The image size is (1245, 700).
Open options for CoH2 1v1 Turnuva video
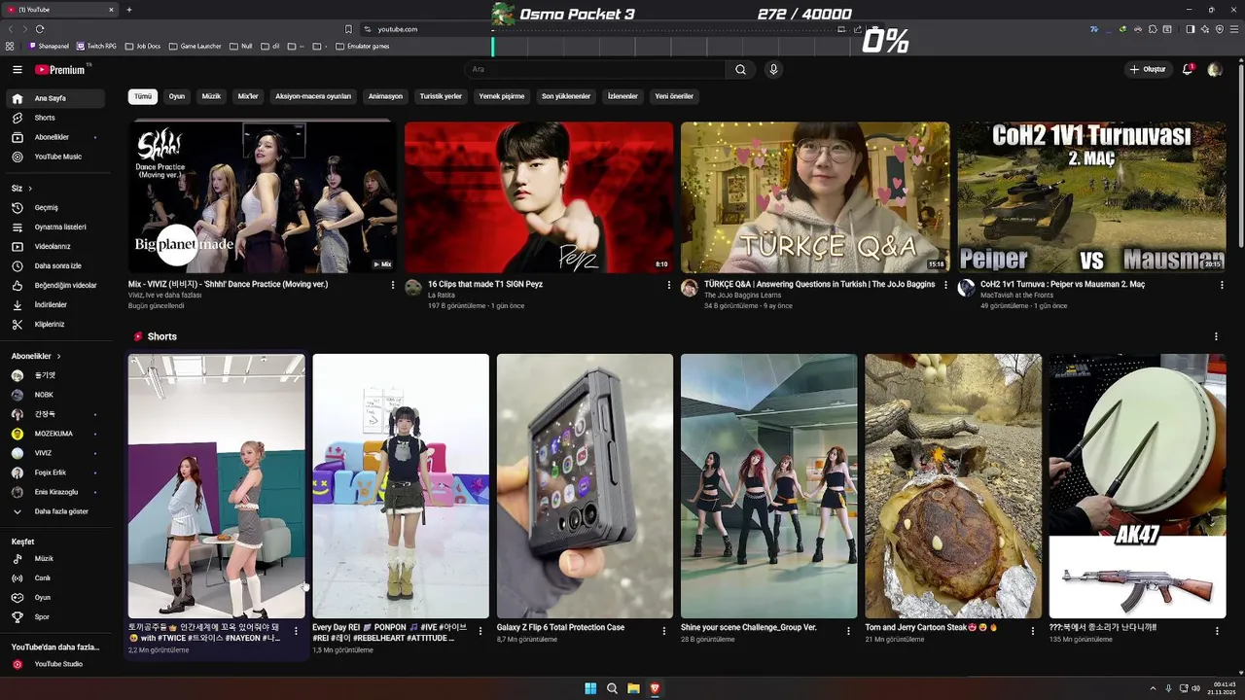coord(1222,285)
